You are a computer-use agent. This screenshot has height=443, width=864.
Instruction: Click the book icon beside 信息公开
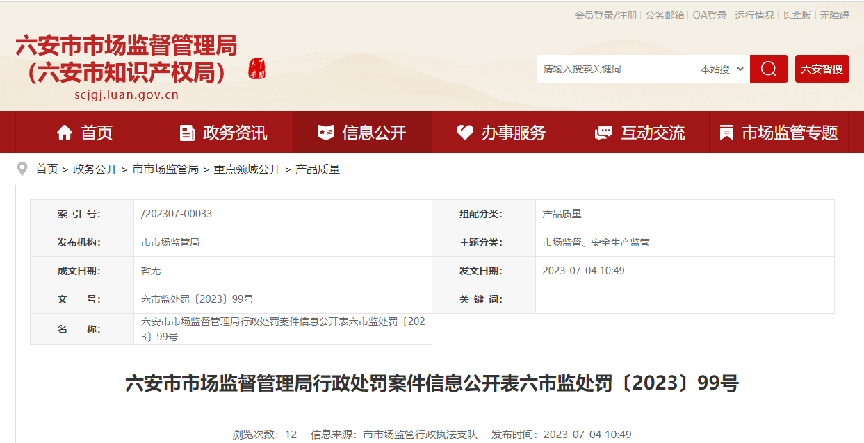point(325,133)
